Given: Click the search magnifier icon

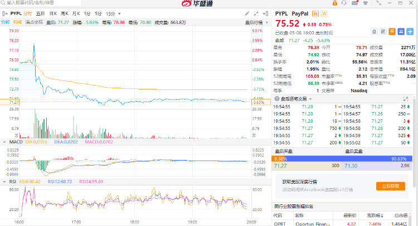Looking at the screenshot, I should click(3, 3).
